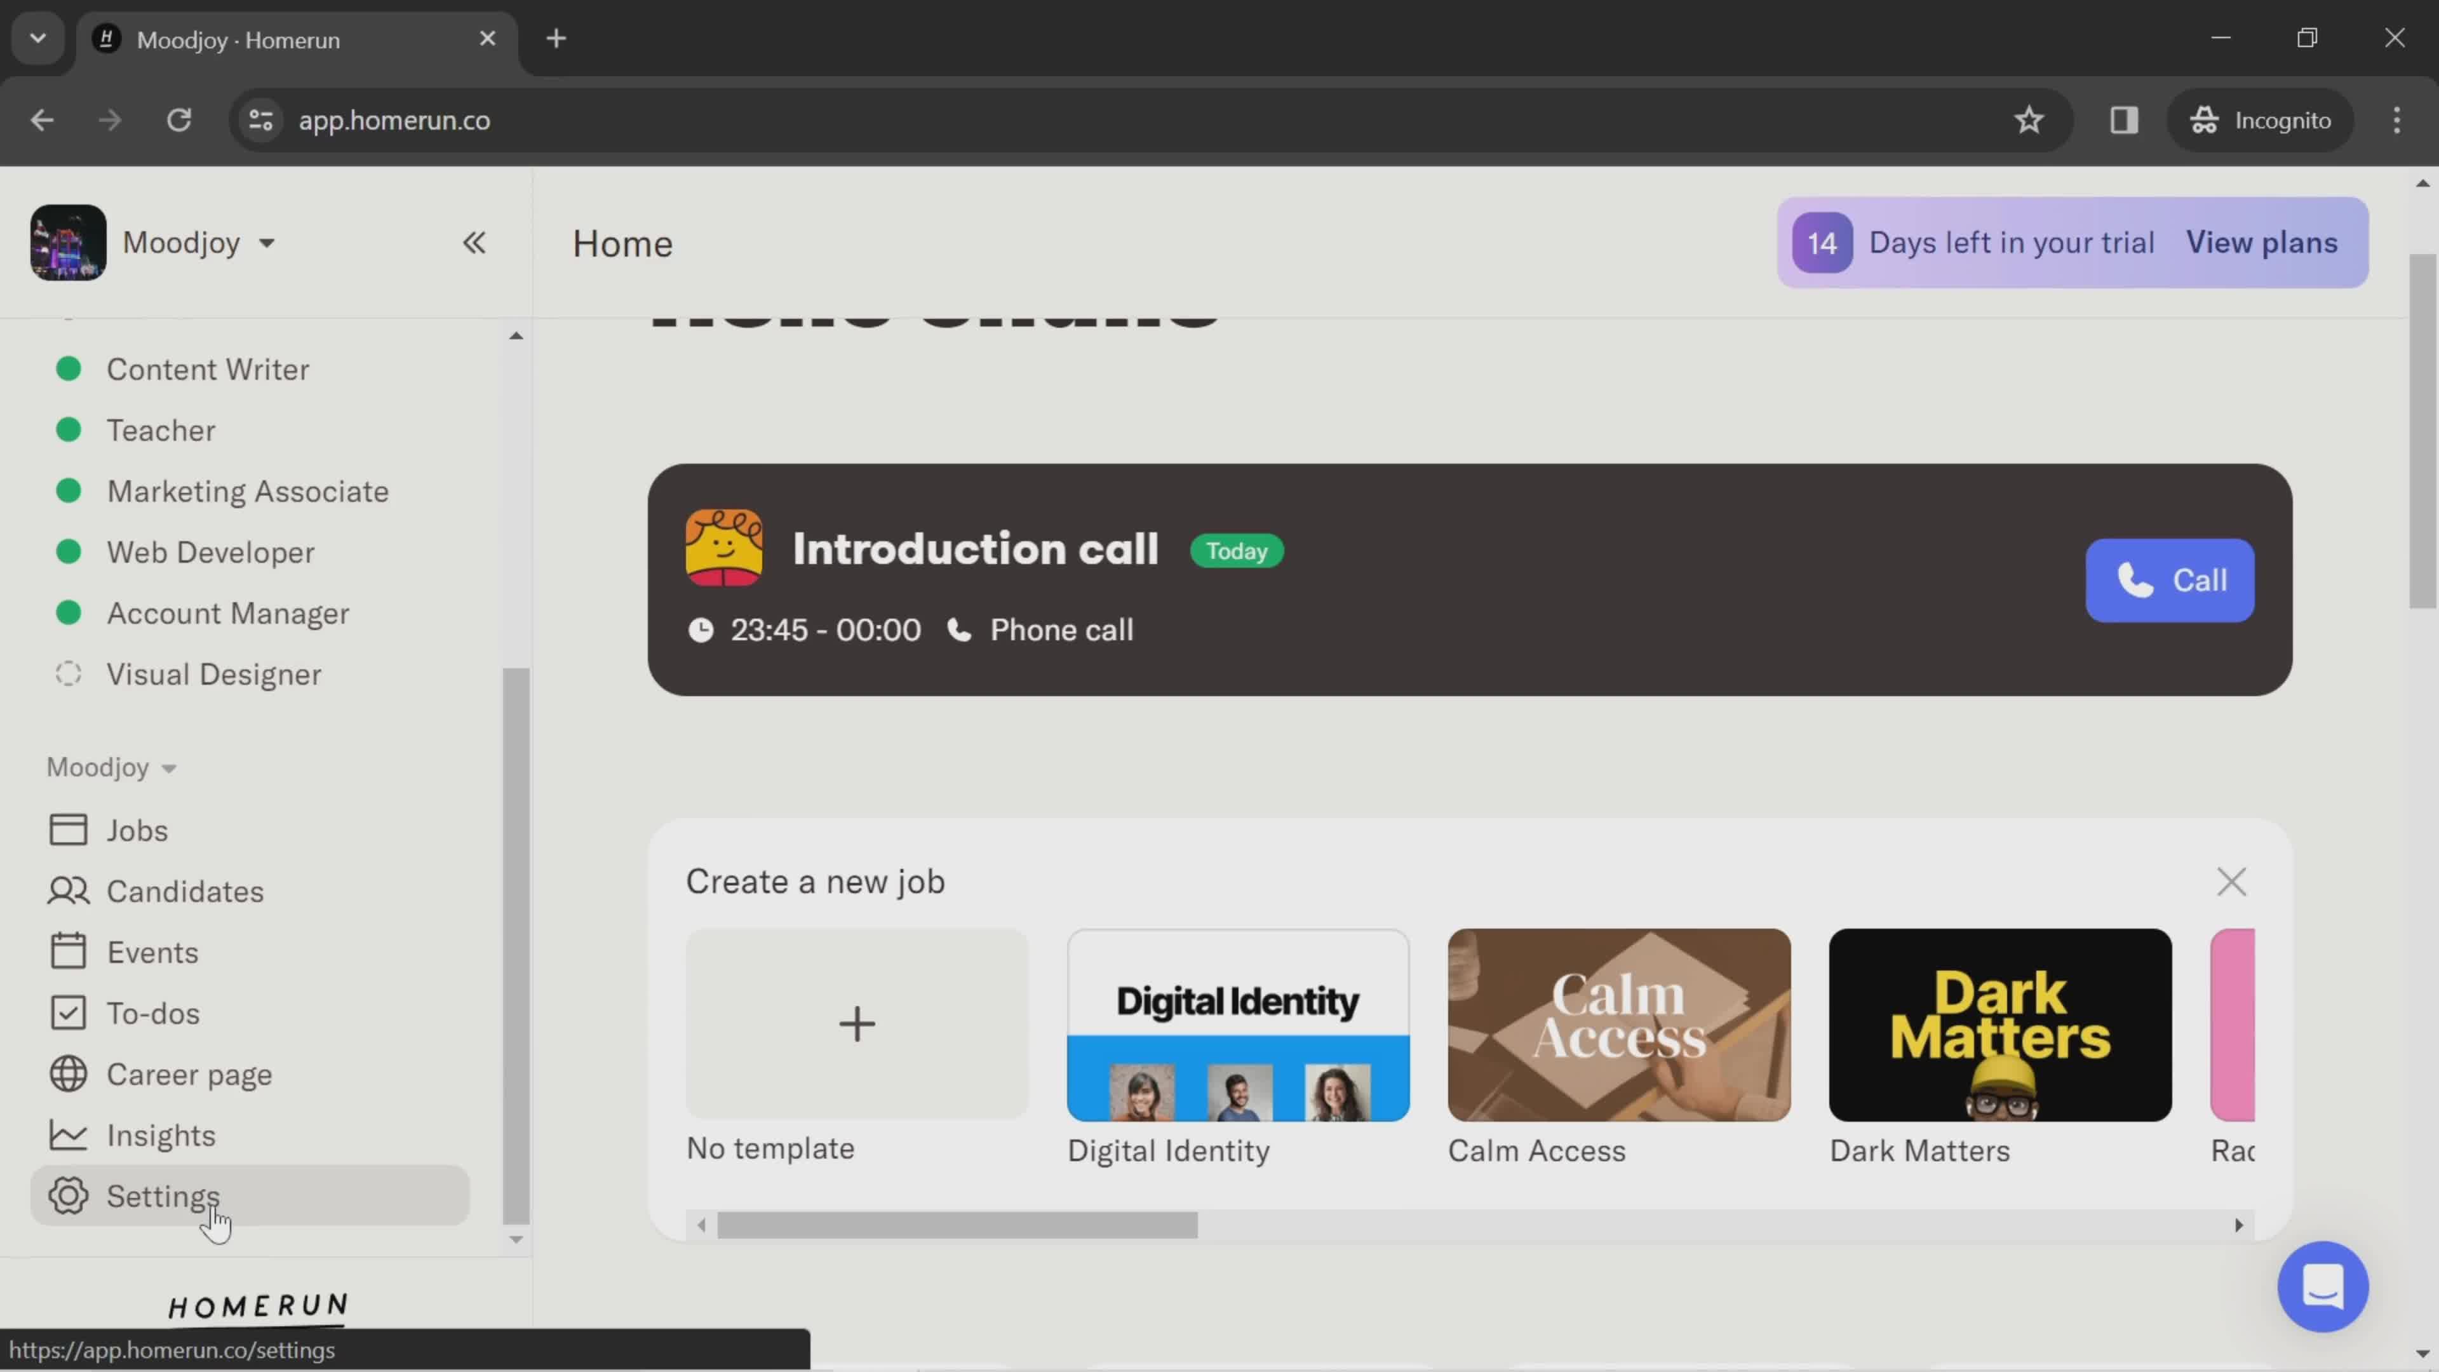Collapse the sidebar with double-chevron icon
Viewport: 2439px width, 1372px height.
tap(473, 243)
